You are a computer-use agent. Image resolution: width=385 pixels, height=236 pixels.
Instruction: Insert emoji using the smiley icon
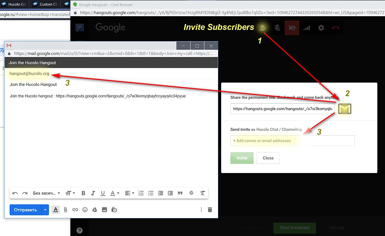click(x=85, y=210)
